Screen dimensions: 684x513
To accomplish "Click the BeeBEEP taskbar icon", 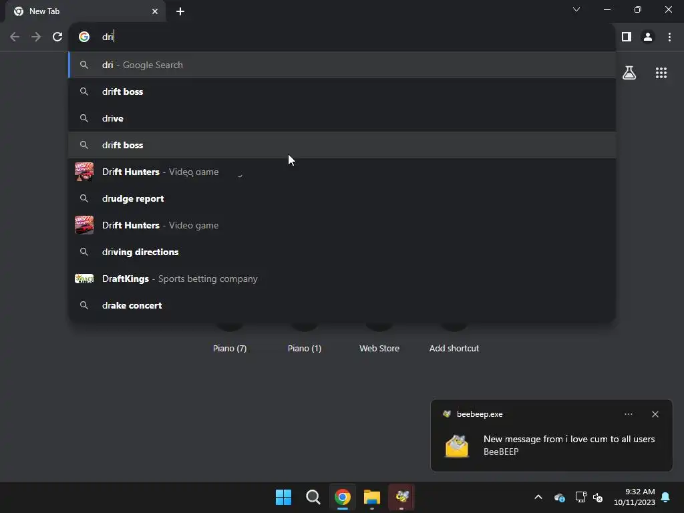I will 401,497.
